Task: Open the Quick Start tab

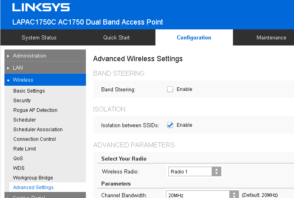Action: tap(116, 37)
